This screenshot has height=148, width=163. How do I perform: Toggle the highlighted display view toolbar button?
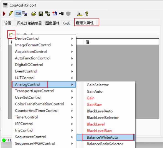[x=18, y=14]
